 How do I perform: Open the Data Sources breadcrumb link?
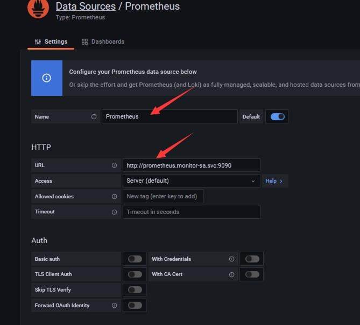click(86, 6)
